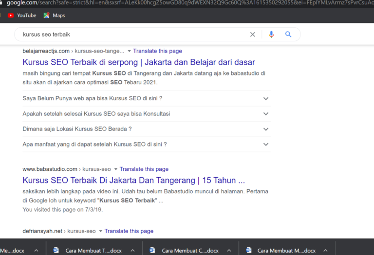Click Word icon of 'Cara Membuat M....docx'
Screen dimensions: 374x255
point(249,250)
